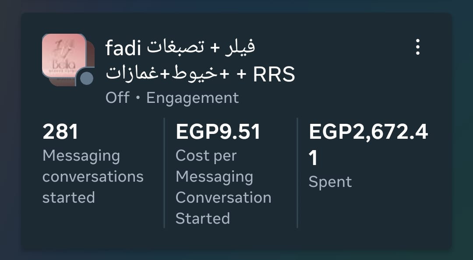473x260 pixels.
Task: Click the Bella page profile thumbnail
Action: click(64, 55)
